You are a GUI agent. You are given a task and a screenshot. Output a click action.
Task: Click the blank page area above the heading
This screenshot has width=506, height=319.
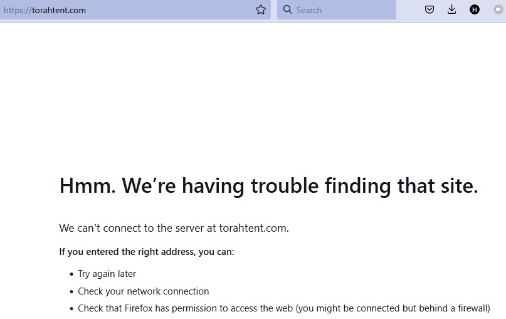pos(251,94)
